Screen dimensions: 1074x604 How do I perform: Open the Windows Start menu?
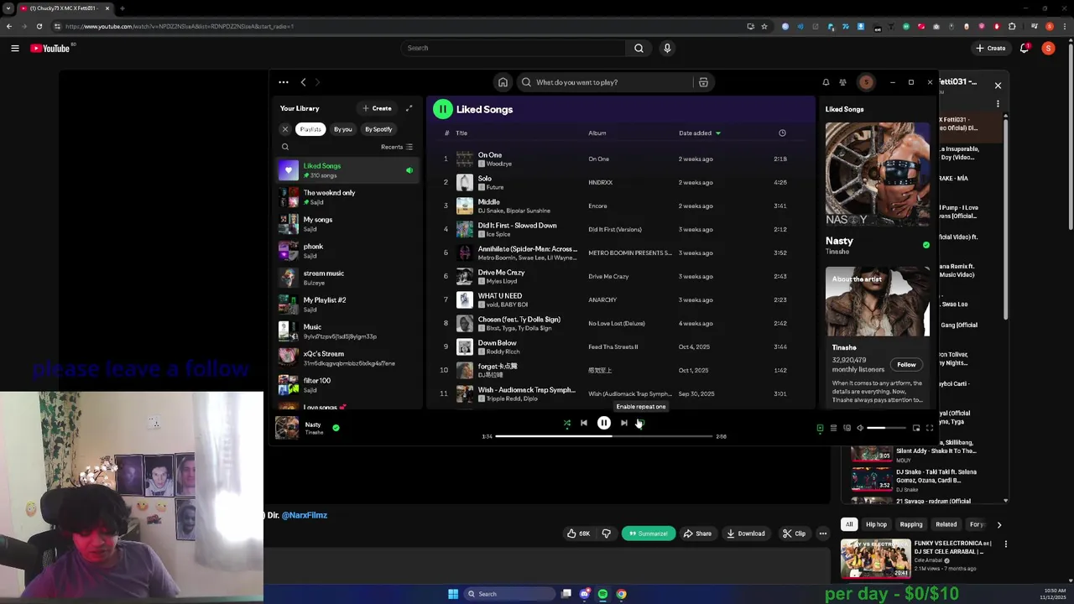click(x=453, y=594)
